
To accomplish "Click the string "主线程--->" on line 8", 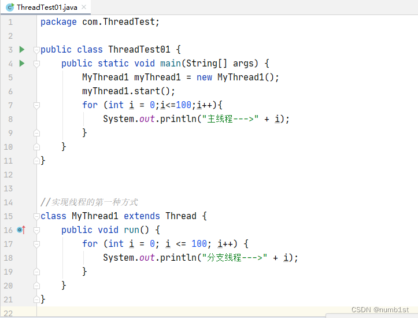I will tap(230, 119).
